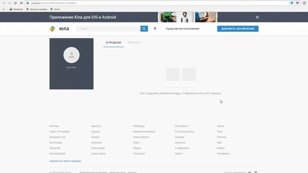Image resolution: width=308 pixels, height=173 pixels.
Task: Open the Томск city link
Action: (220, 126)
